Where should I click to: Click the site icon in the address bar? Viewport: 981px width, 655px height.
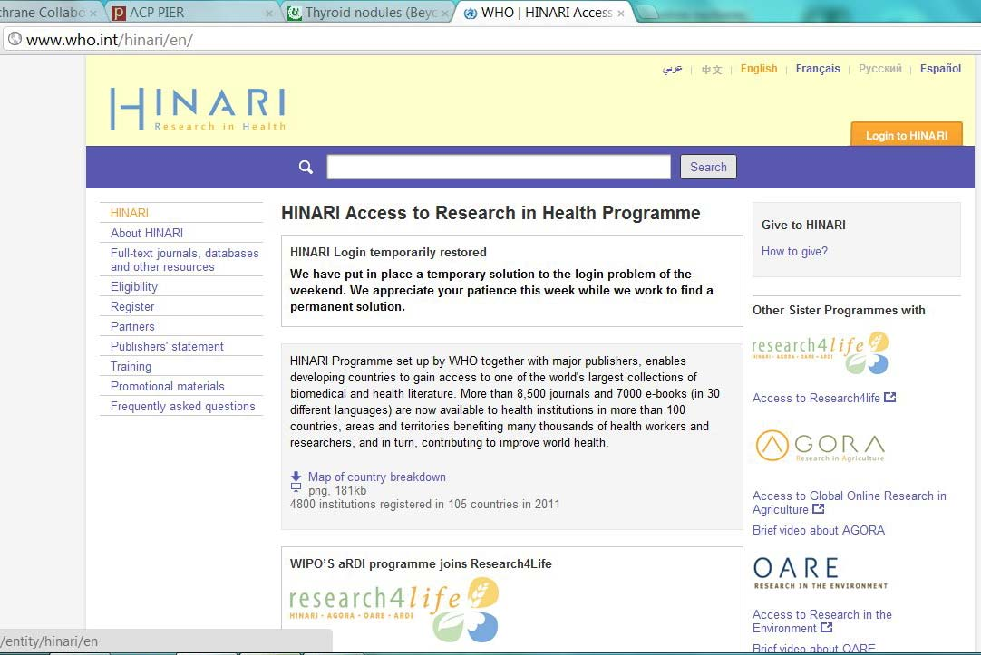click(15, 39)
